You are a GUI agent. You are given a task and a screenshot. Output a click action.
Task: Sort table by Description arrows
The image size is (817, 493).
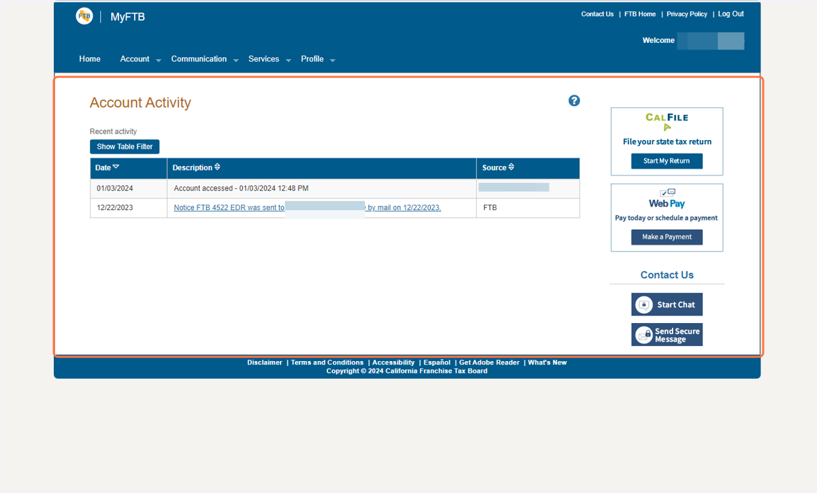tap(217, 167)
